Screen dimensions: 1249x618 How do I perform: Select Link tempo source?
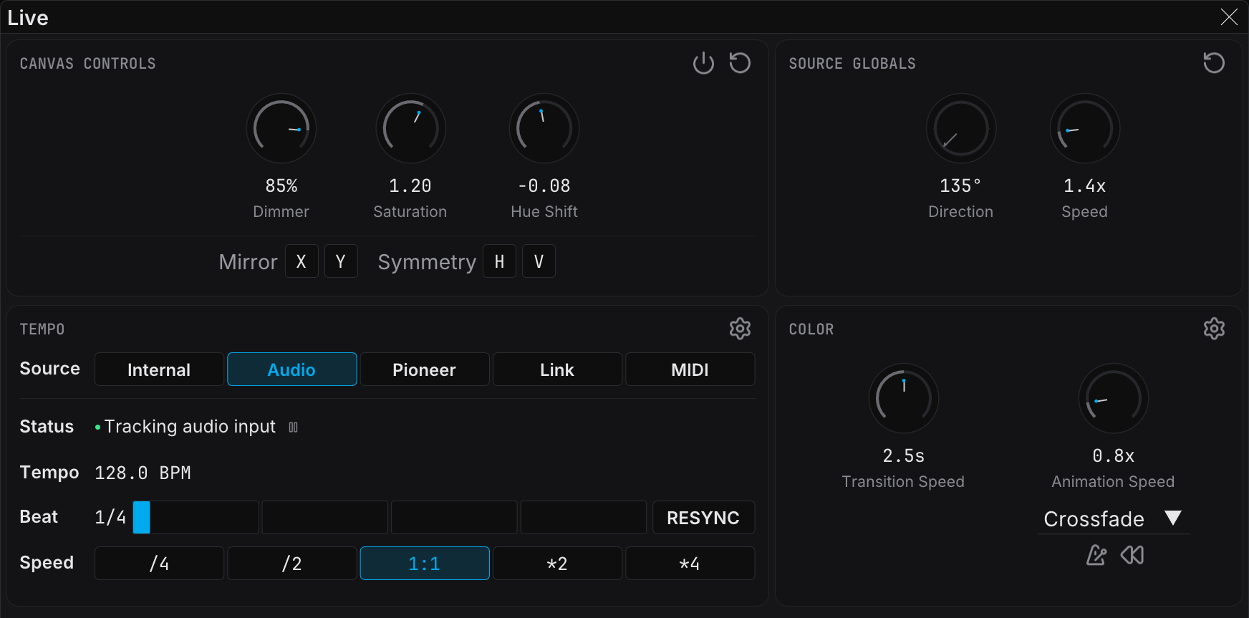coord(557,370)
